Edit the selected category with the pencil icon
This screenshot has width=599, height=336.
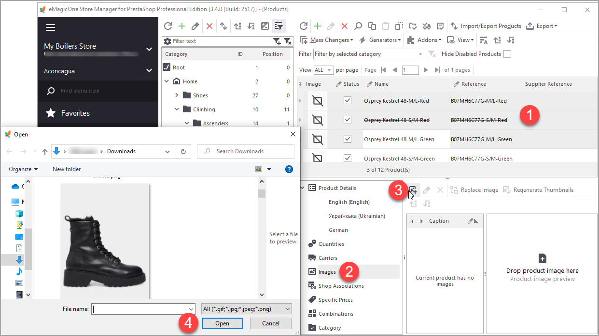(195, 26)
